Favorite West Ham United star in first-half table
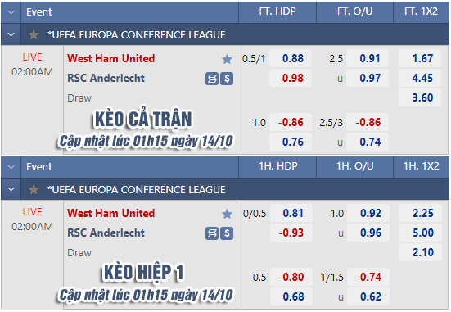 click(227, 214)
